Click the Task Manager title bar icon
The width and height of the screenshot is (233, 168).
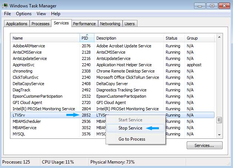[5, 6]
